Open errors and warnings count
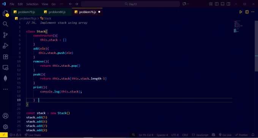 click(x=16, y=135)
